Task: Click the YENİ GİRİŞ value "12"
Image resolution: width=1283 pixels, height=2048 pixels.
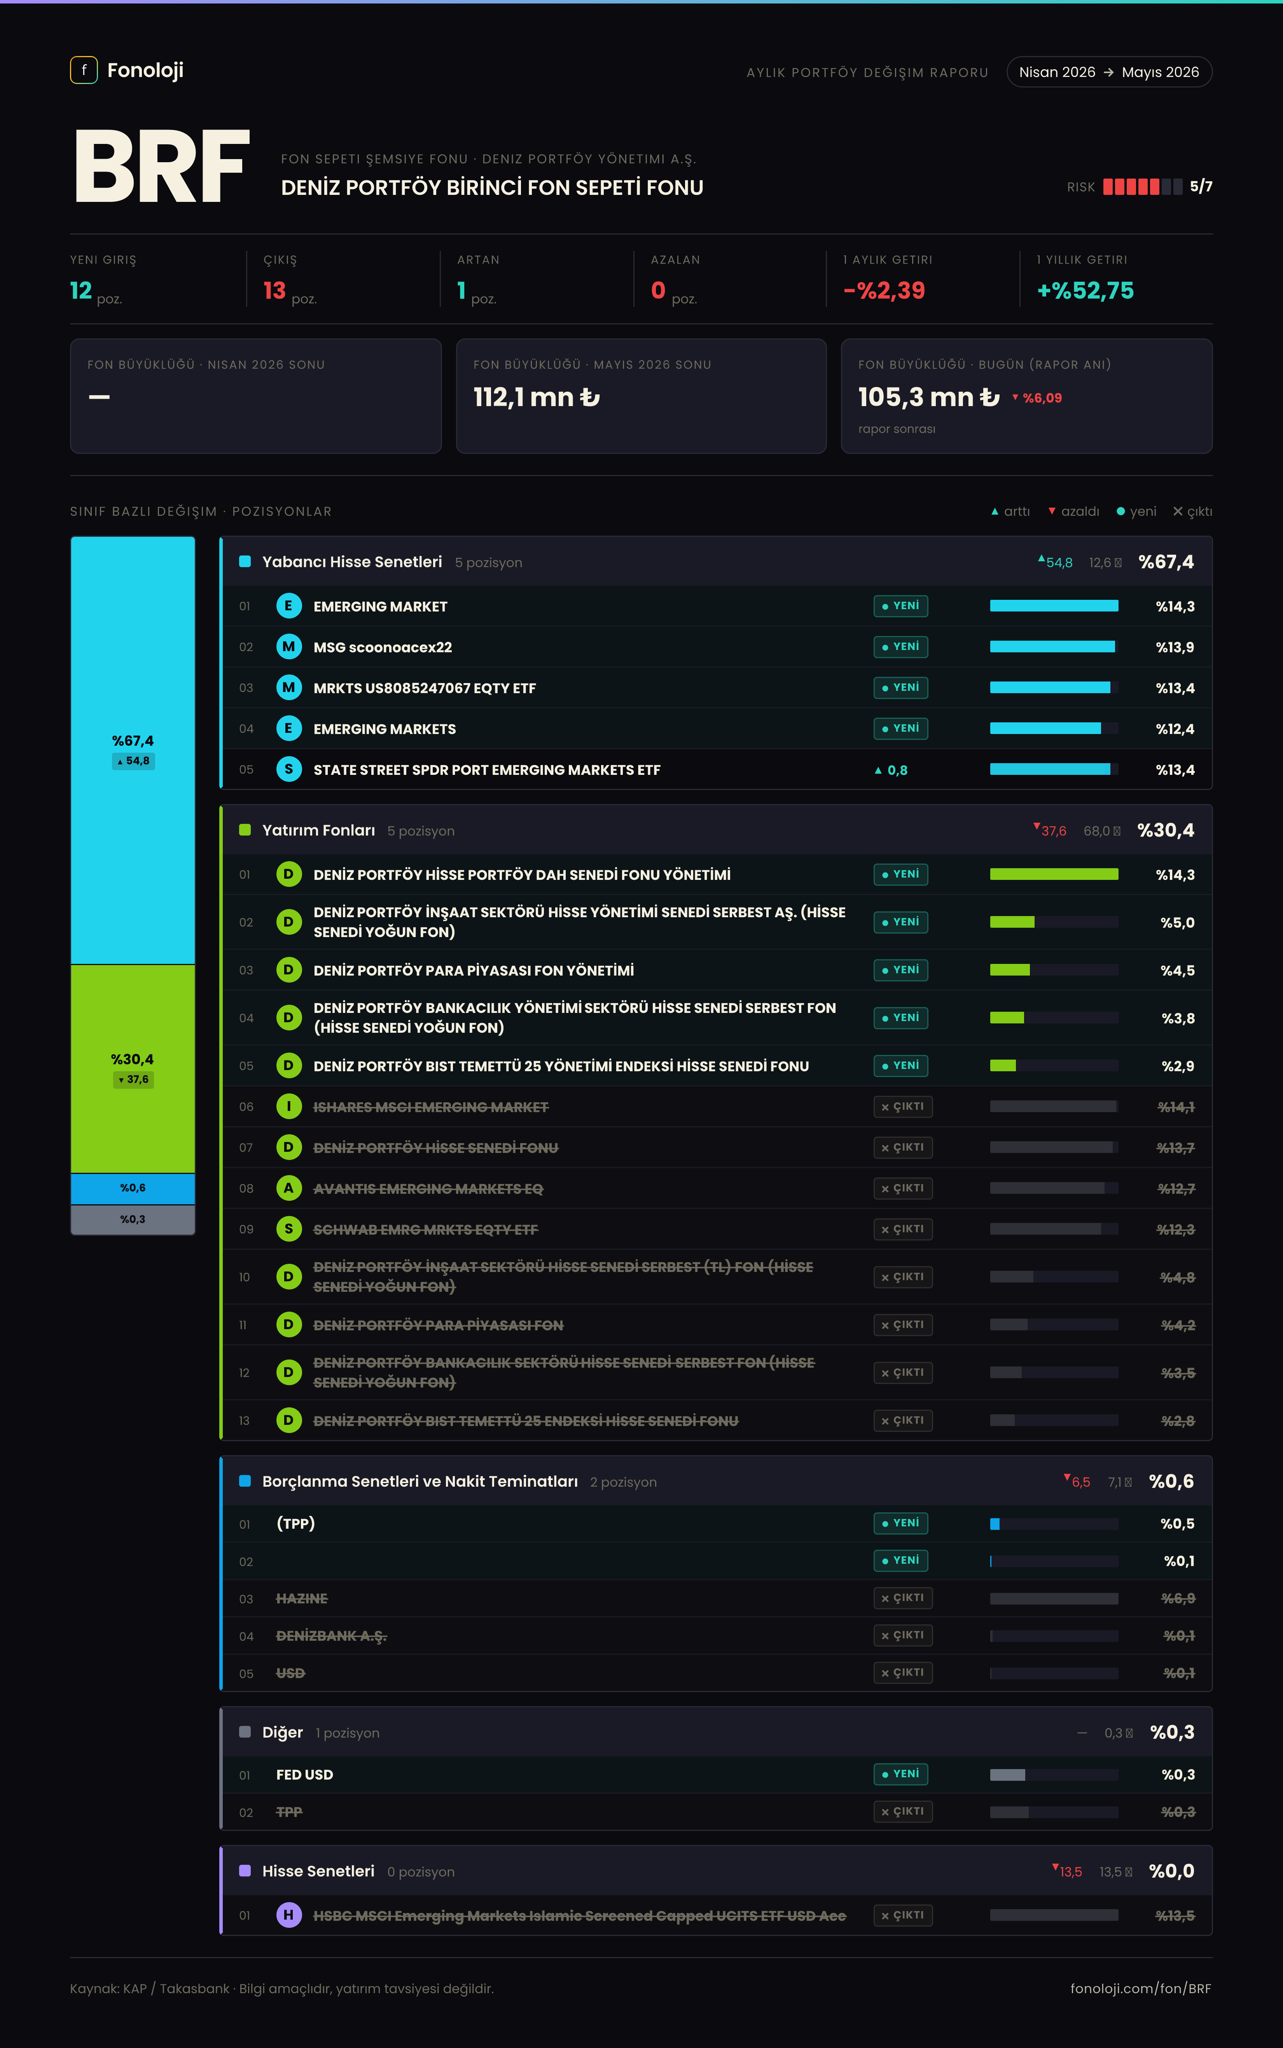Action: coord(80,290)
